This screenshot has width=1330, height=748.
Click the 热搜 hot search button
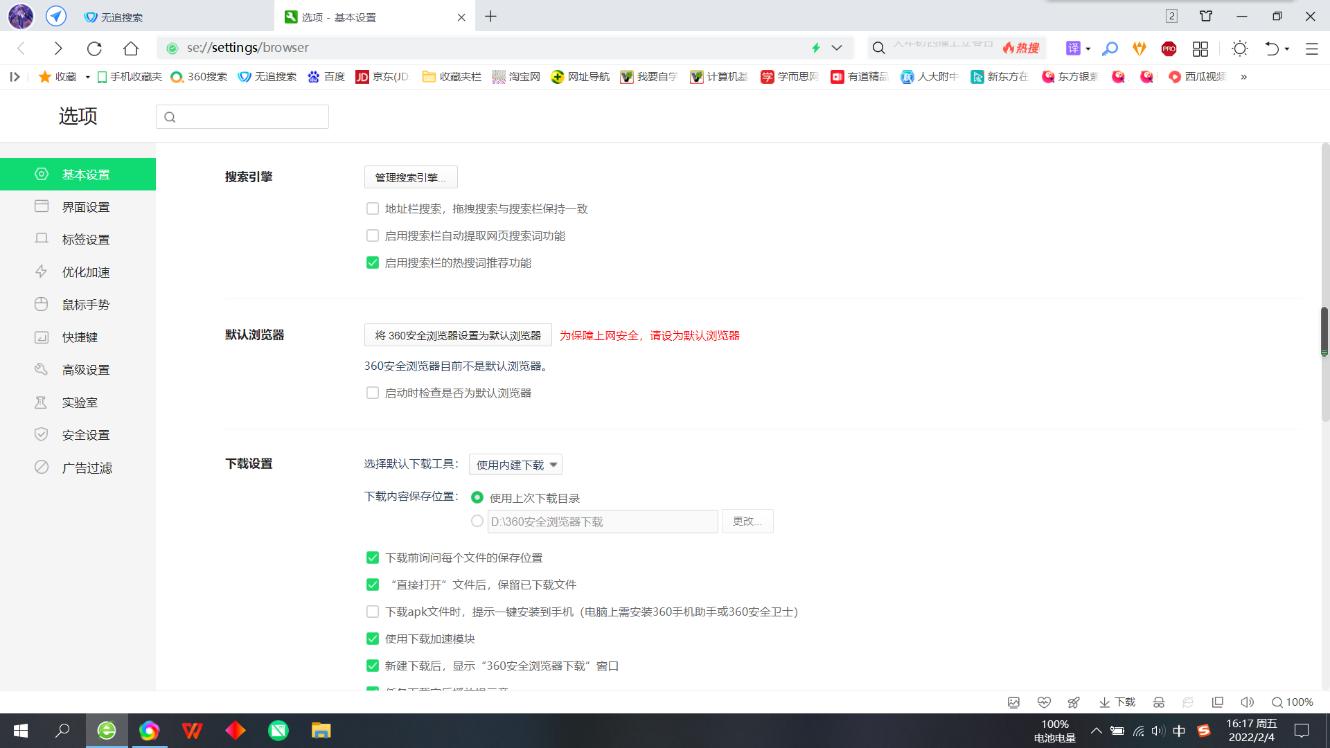pyautogui.click(x=1021, y=48)
